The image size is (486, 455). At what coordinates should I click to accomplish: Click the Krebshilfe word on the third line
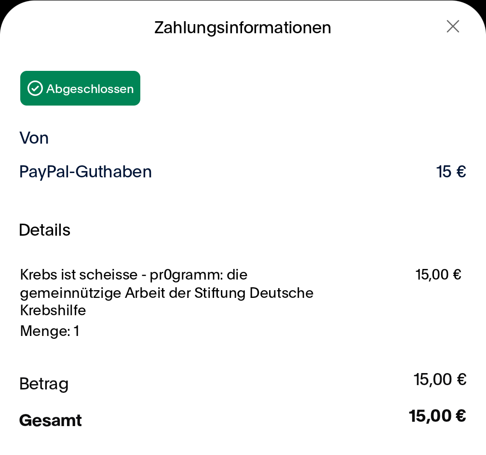(53, 310)
